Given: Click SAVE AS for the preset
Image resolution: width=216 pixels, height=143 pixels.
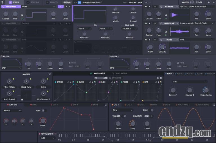Looking at the screenshot, I should tap(132, 2).
